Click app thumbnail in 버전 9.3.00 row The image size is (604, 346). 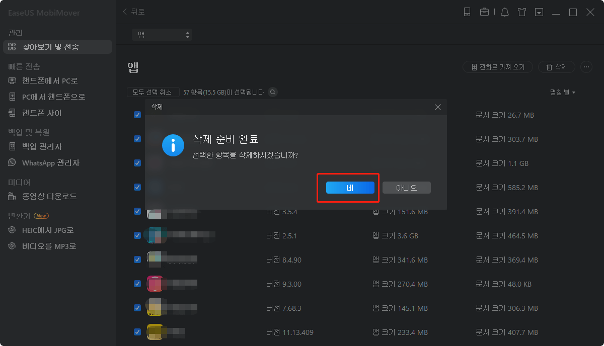coord(155,284)
